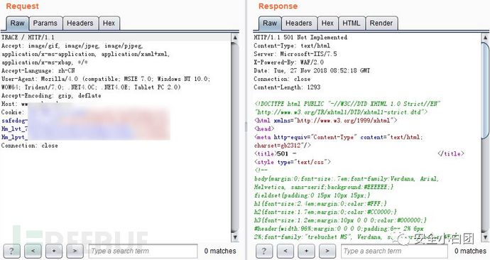Image resolution: width=490 pixels, height=260 pixels.
Task: Click the 'Cookie:' header label in Request
Action: [13, 112]
